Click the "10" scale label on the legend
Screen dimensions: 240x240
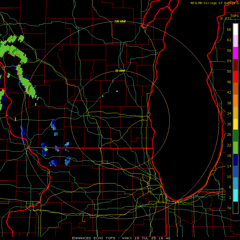(229, 177)
